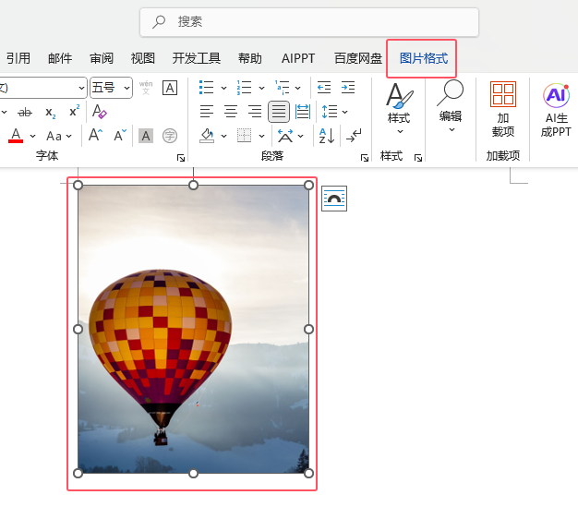Screen dimensions: 578x519
Task: Apply paragraph borders
Action: point(244,136)
